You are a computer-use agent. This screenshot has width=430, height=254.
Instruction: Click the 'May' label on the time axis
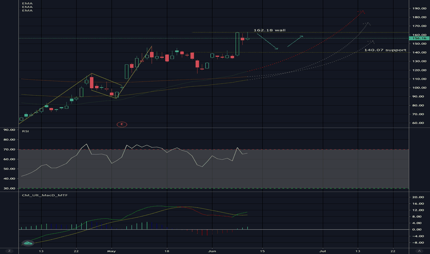click(x=111, y=251)
